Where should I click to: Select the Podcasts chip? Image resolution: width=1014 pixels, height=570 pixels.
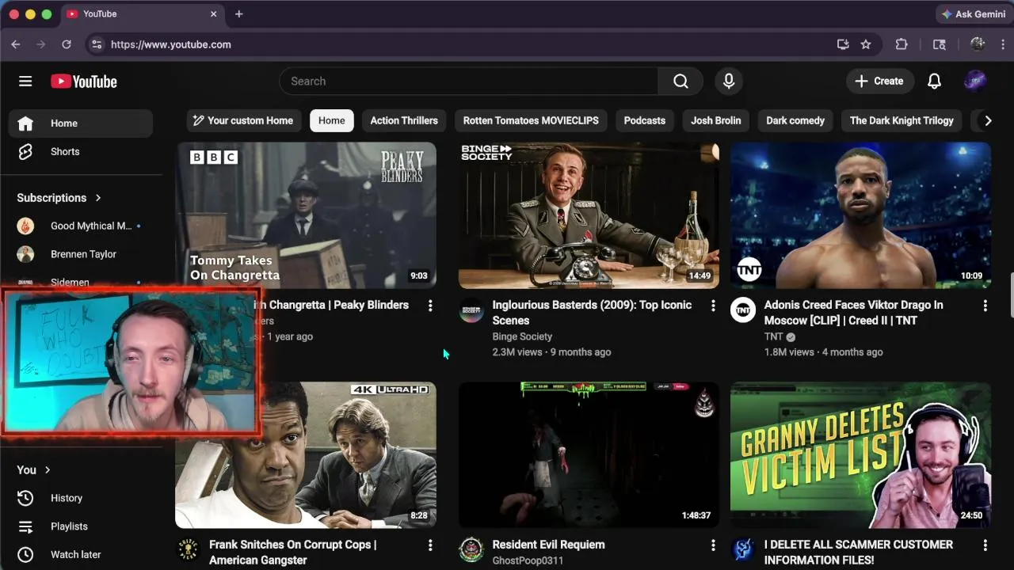[x=645, y=120]
